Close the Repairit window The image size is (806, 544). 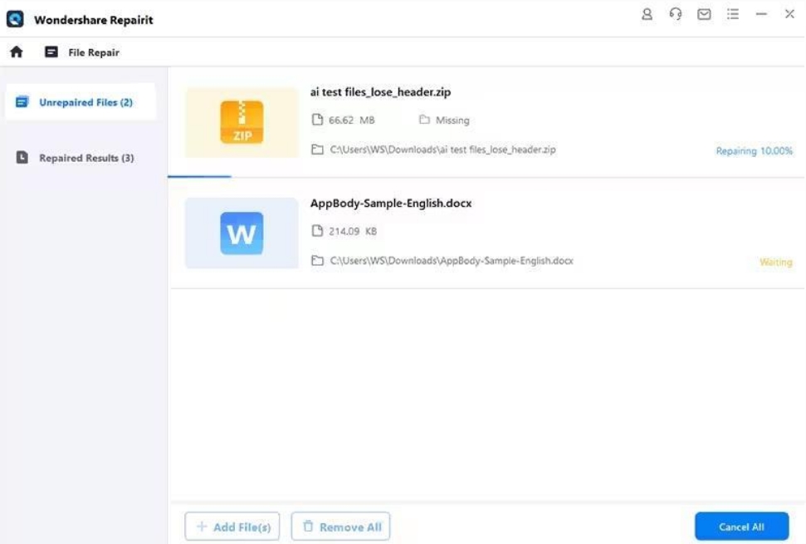point(789,14)
